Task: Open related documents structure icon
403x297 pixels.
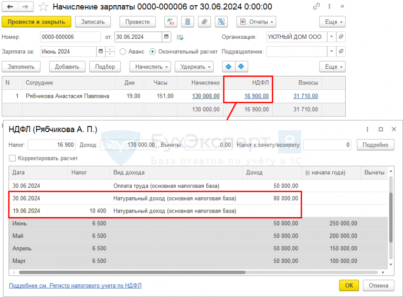Action: [x=221, y=22]
